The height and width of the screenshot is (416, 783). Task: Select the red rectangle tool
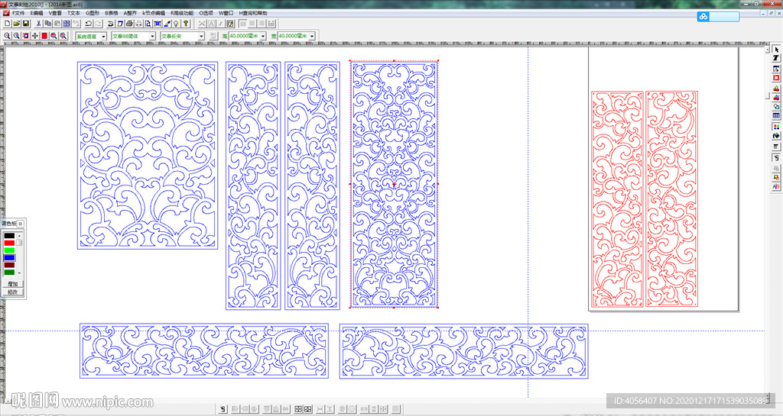[x=776, y=78]
